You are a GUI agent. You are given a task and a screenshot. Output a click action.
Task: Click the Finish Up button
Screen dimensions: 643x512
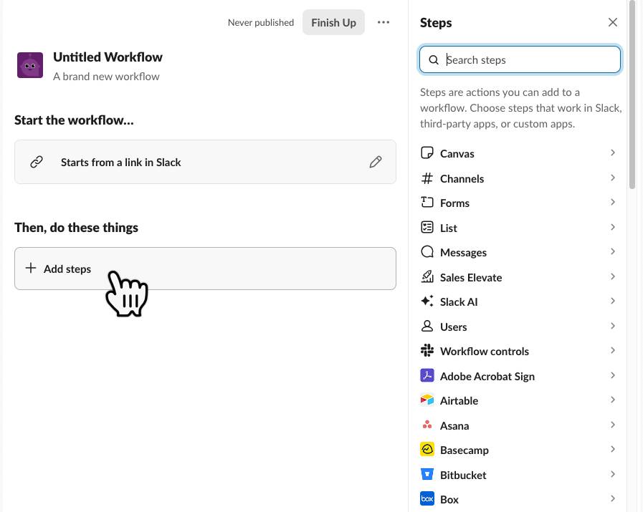tap(333, 22)
